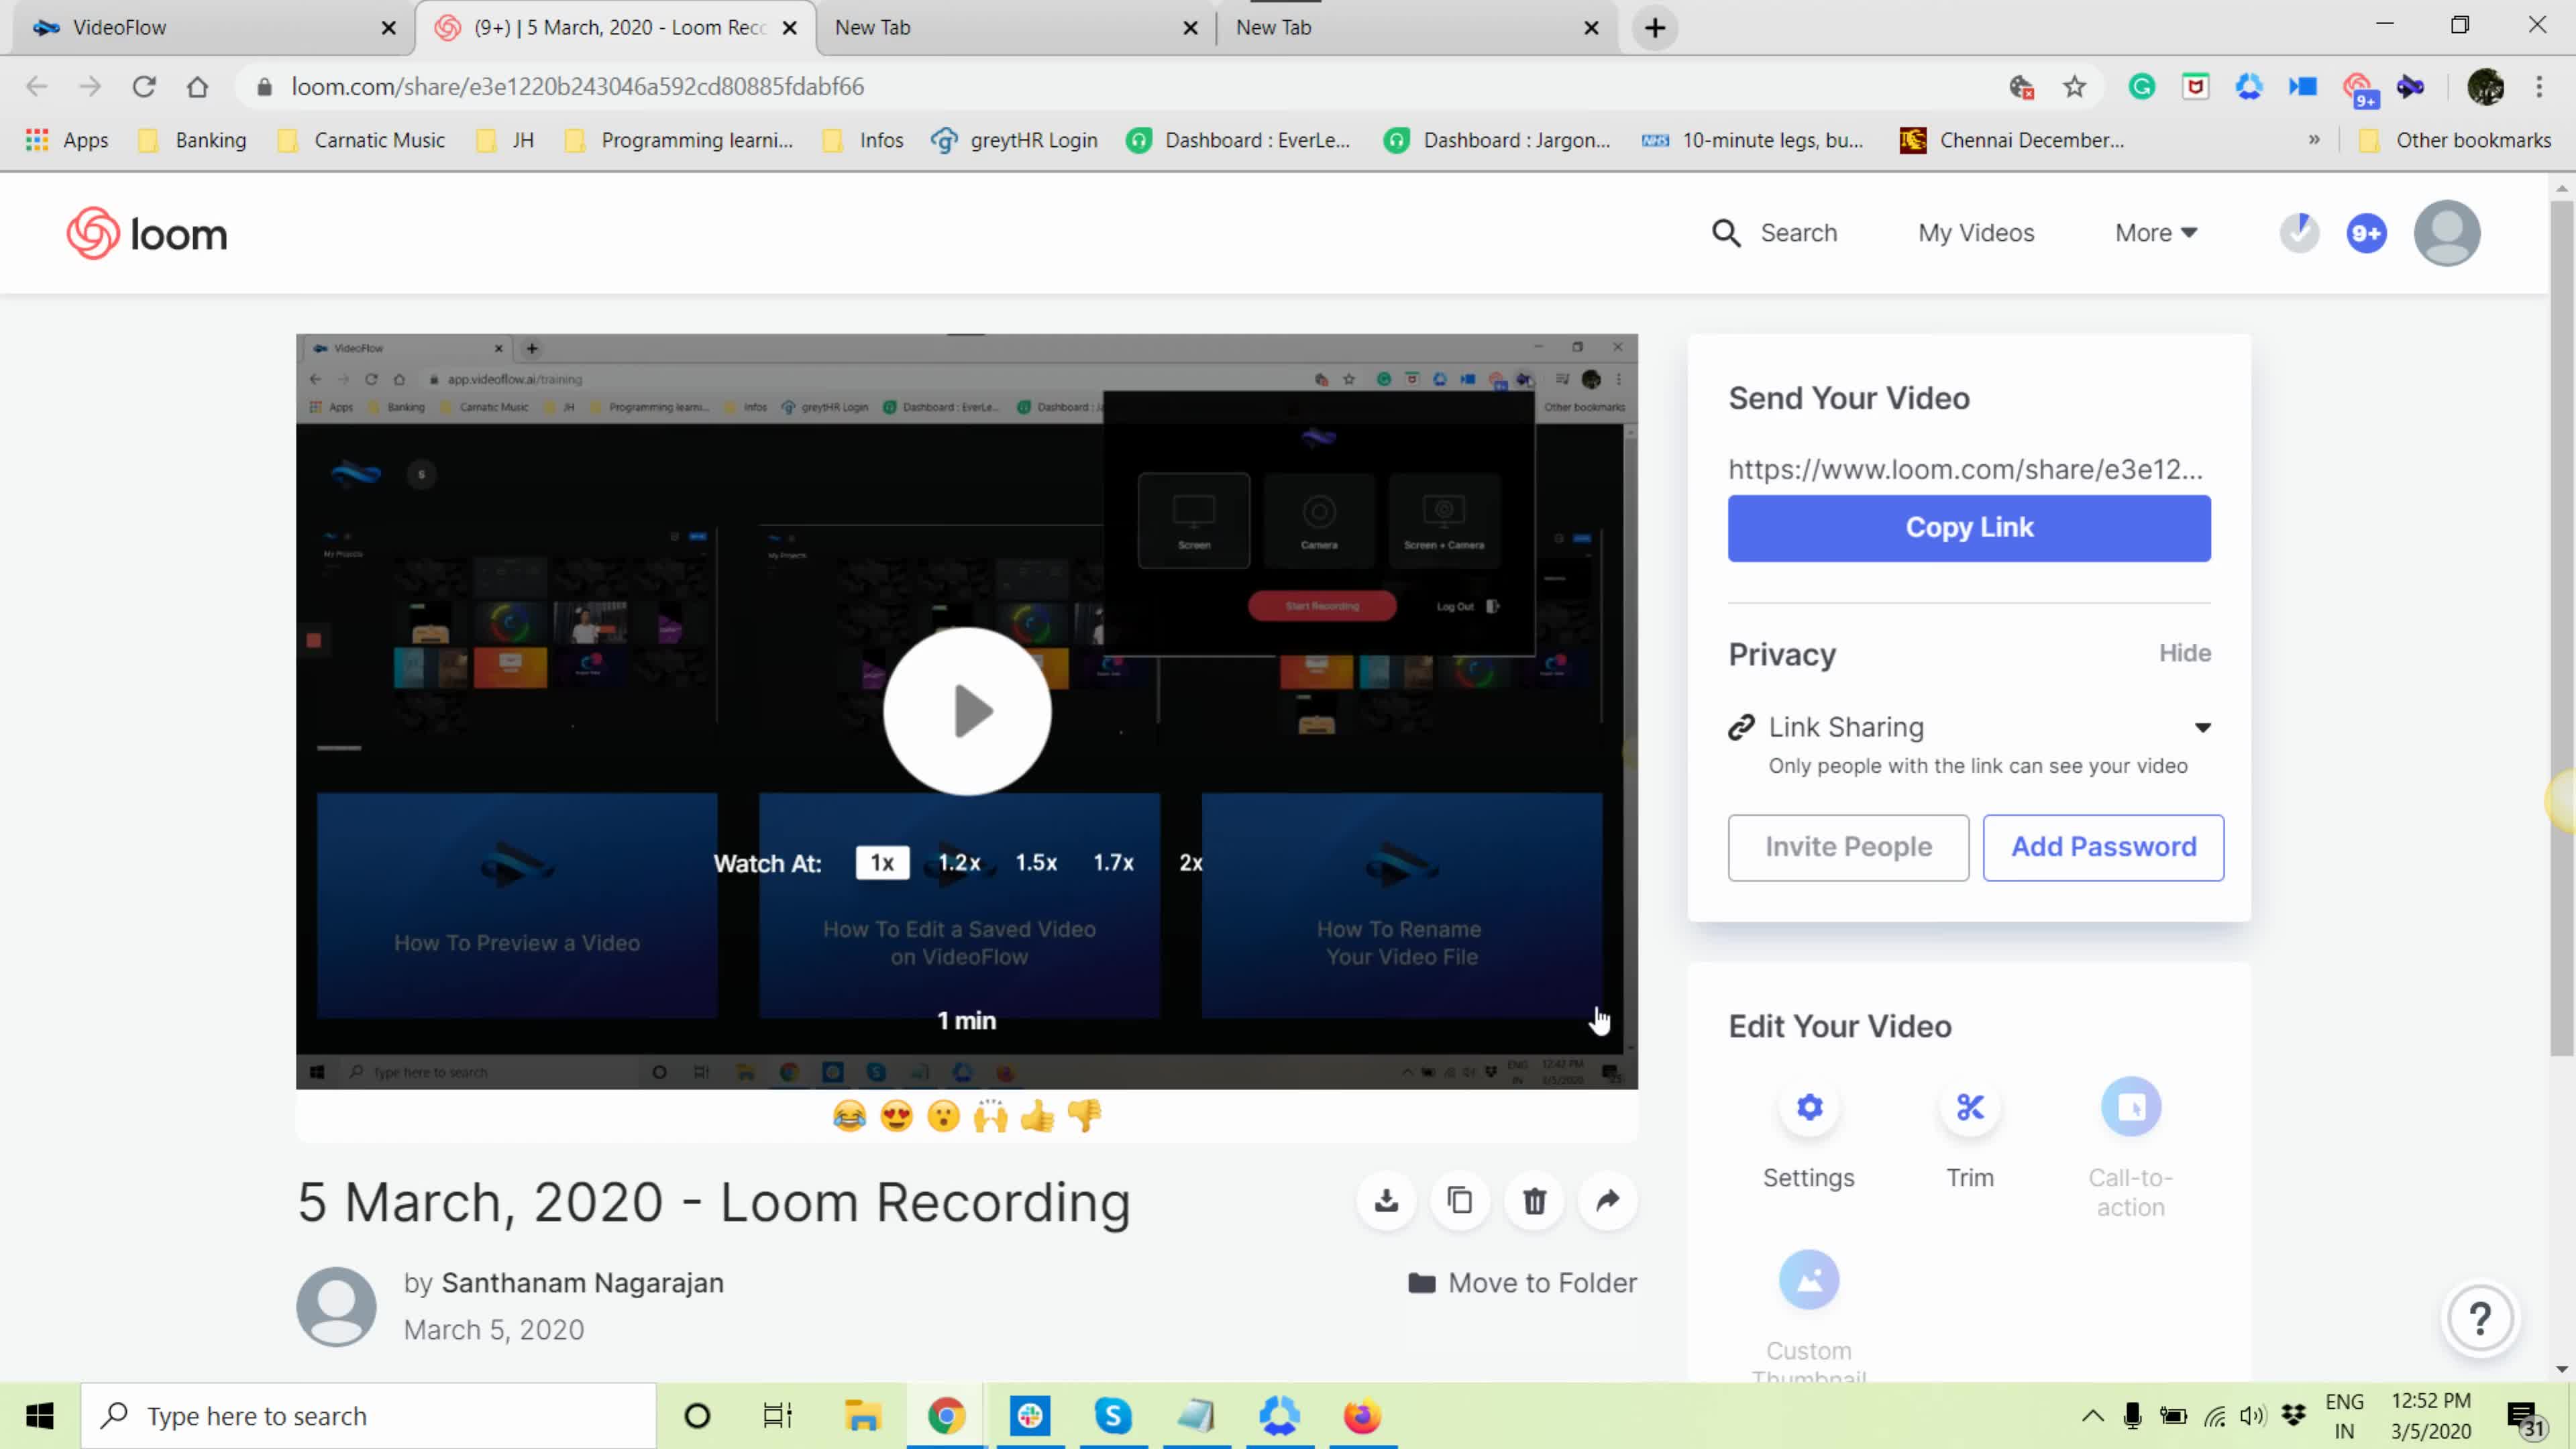Open video Settings gear icon
Image resolution: width=2576 pixels, height=1449 pixels.
[1809, 1107]
